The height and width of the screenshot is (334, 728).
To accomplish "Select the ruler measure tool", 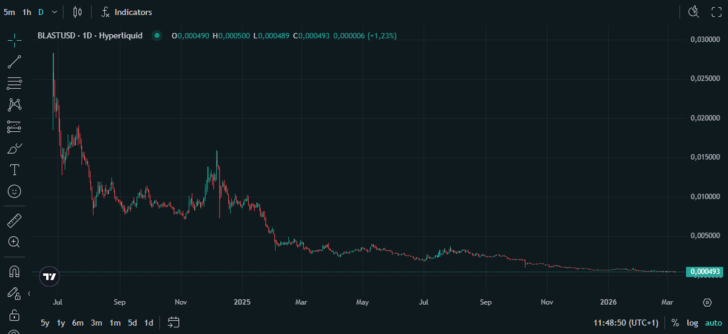I will (x=15, y=220).
